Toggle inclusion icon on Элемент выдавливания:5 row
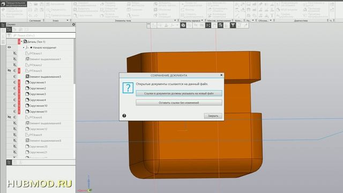The width and height of the screenshot is (343, 193). tap(14, 77)
